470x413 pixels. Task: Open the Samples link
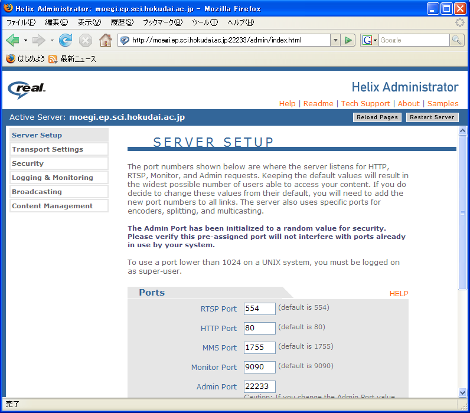pos(443,104)
